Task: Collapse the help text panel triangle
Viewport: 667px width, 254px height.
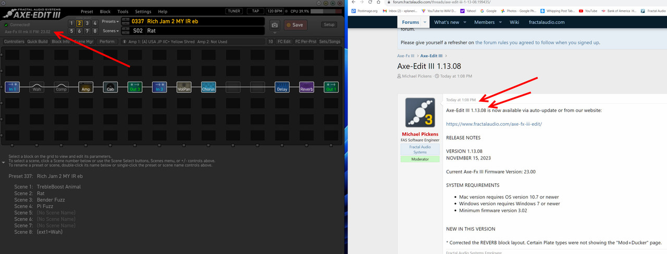Action: [x=4, y=162]
